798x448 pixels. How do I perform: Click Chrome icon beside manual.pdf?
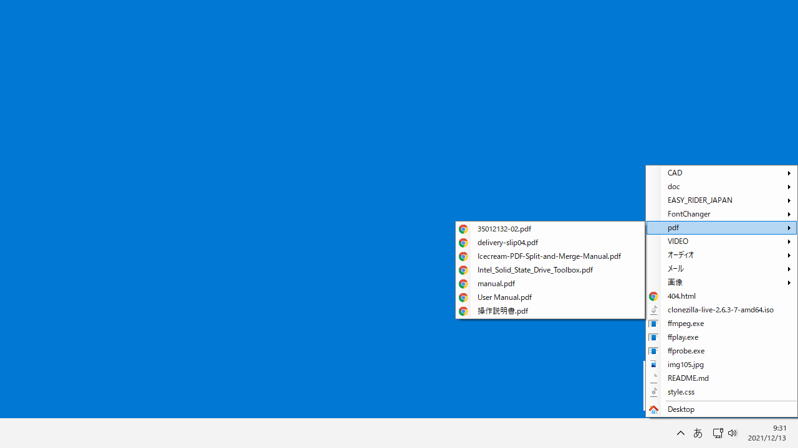coord(463,284)
